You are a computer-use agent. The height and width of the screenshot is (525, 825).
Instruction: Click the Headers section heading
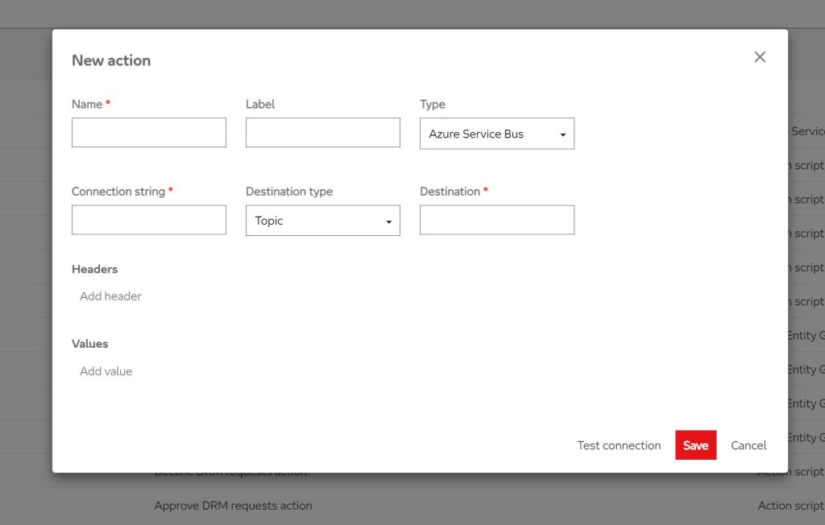[94, 269]
